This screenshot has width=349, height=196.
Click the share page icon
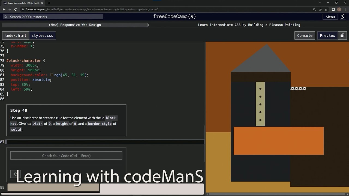click(x=320, y=10)
